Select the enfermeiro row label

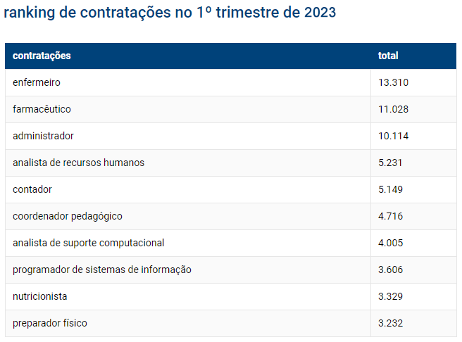[x=37, y=82]
